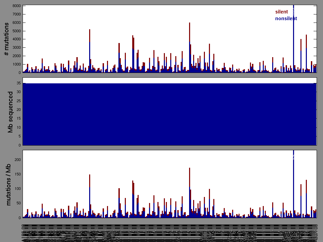
Task: Click the 1000 tick label on top chart
Action: pos(16,64)
